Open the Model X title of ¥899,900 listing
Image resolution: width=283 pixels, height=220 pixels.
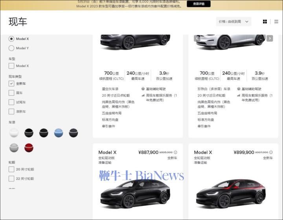tap(203, 152)
